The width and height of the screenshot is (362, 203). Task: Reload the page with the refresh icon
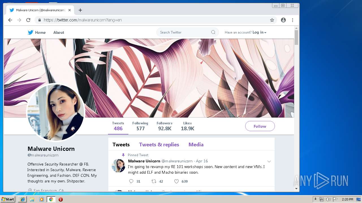point(28,20)
